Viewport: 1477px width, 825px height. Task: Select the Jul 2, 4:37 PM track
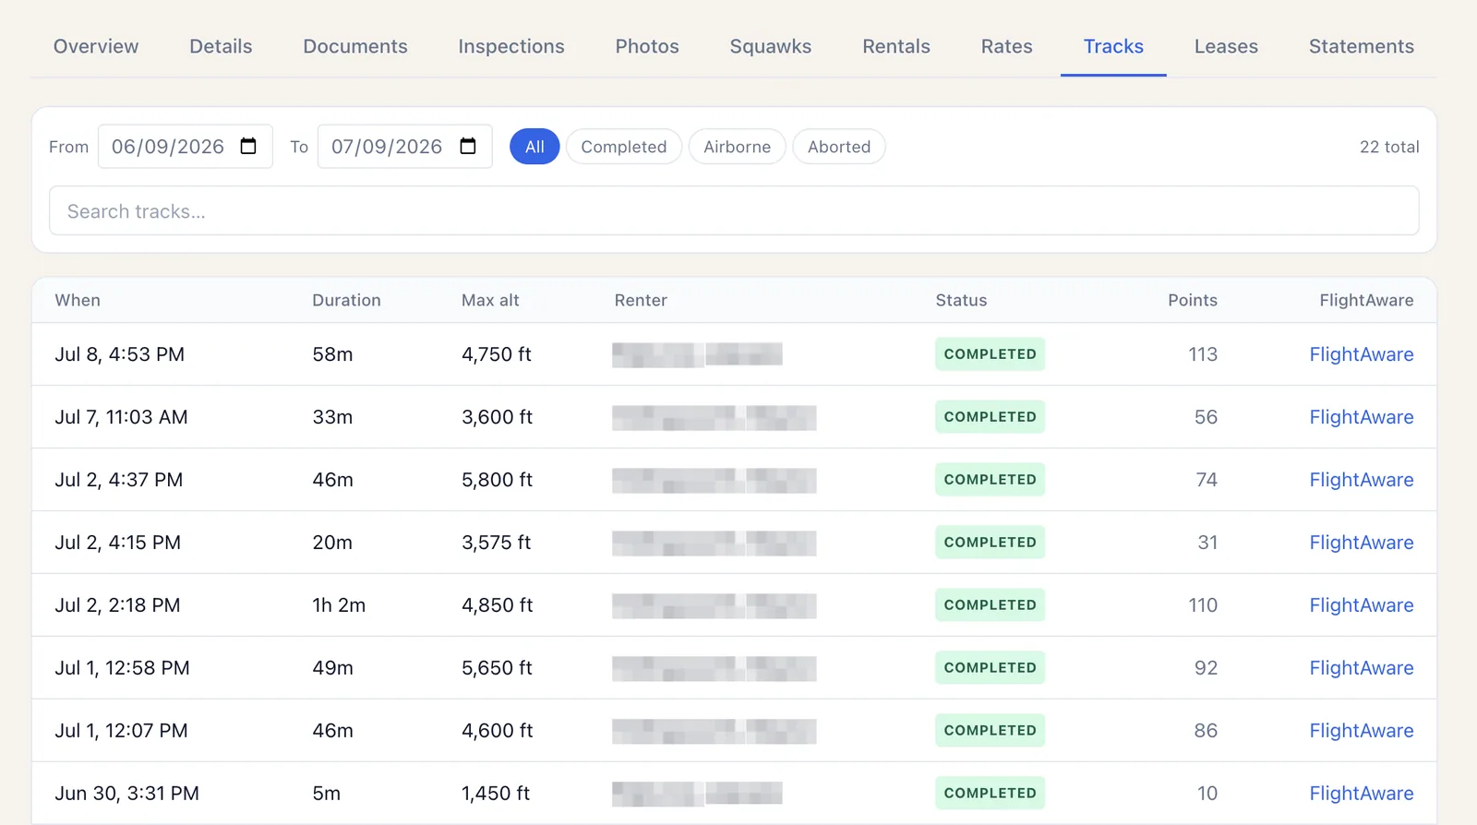734,480
